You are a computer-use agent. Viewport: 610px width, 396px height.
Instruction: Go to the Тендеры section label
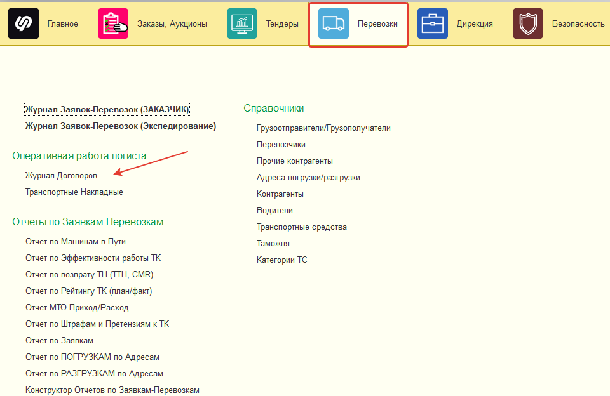click(282, 24)
